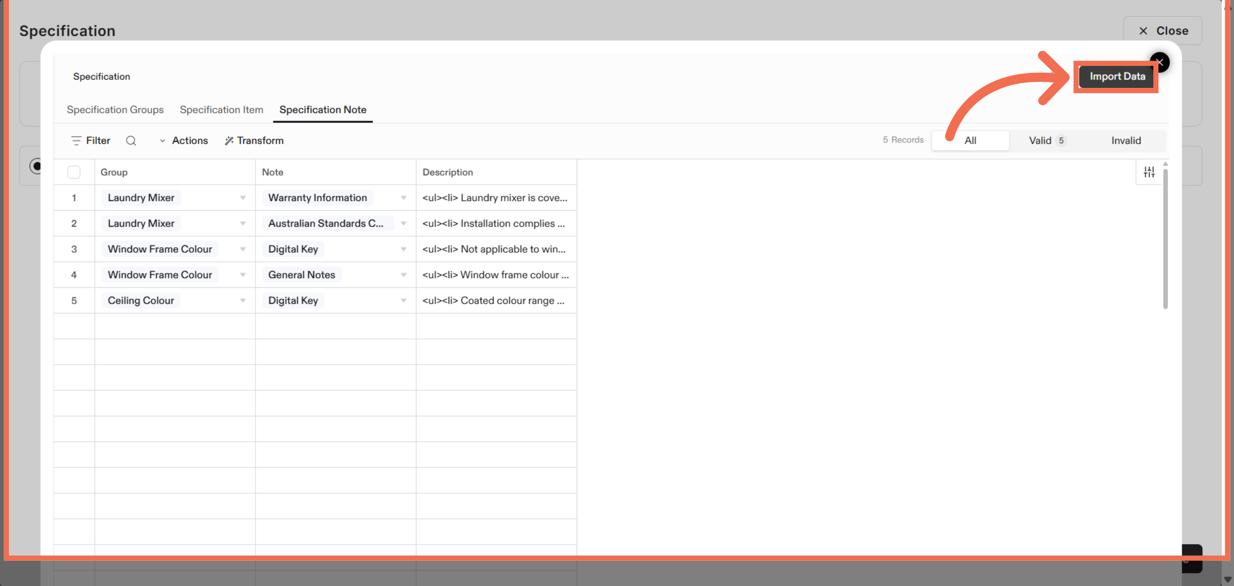Screen dimensions: 1234x586
Task: Select the All records filter
Action: (x=970, y=140)
